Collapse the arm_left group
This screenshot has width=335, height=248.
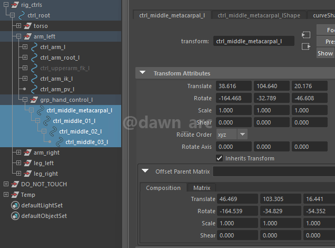click(x=18, y=36)
